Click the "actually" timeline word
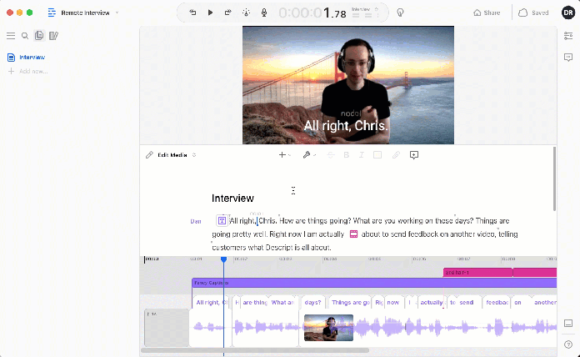Screen dimensions: 580x357 point(432,303)
